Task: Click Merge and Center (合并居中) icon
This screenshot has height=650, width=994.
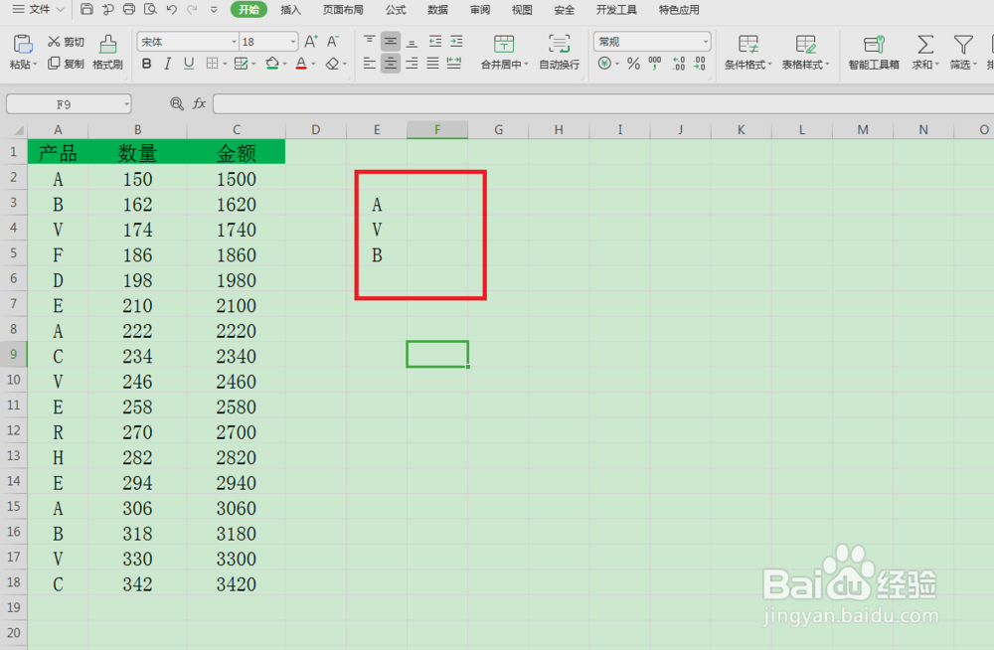Action: tap(504, 44)
